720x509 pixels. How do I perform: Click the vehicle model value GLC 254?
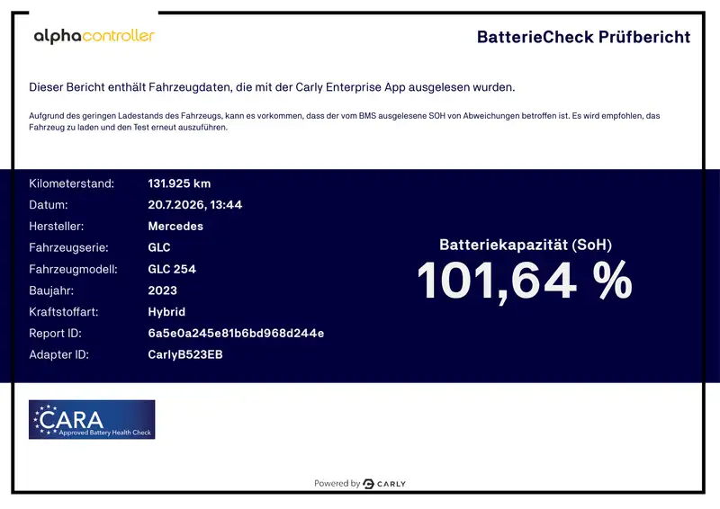pos(172,269)
